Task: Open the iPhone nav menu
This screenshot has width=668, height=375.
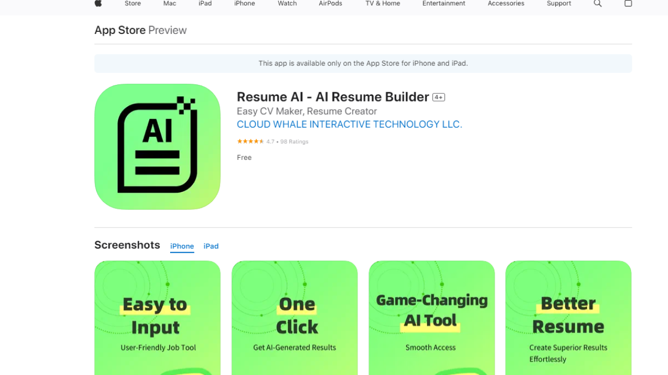Action: (245, 3)
